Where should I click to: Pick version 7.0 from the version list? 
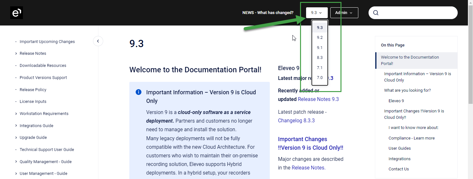pyautogui.click(x=320, y=78)
